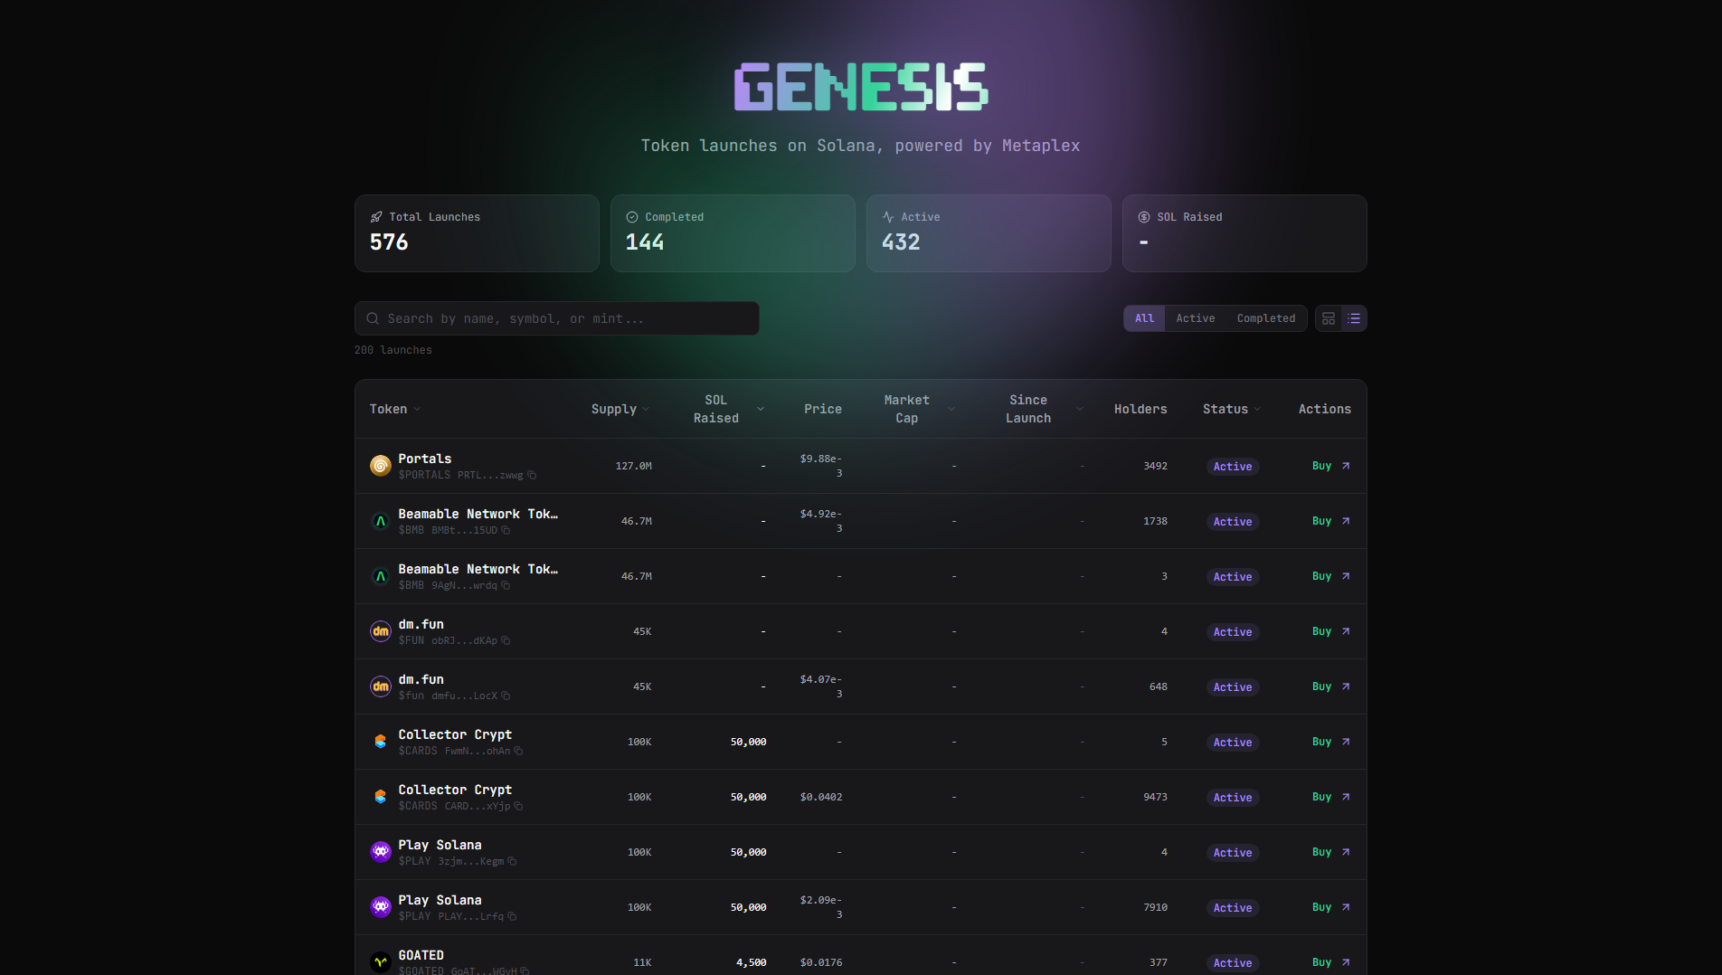1722x975 pixels.
Task: Copy mint address CARD...xYjp
Action: [x=518, y=807]
